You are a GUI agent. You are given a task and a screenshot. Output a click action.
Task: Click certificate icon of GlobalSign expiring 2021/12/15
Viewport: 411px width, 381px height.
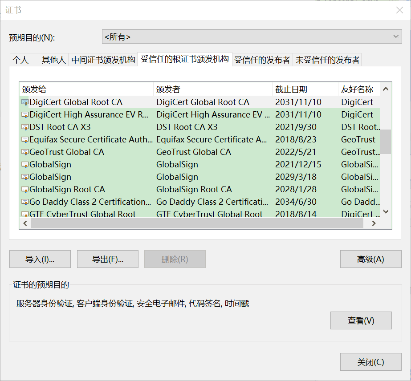point(25,165)
